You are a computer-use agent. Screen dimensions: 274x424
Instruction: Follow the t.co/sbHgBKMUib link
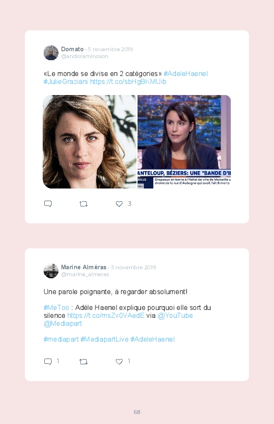(x=128, y=82)
